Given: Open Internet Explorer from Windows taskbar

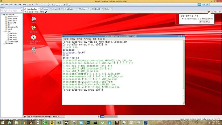Looking at the screenshot, I should tap(9, 123).
